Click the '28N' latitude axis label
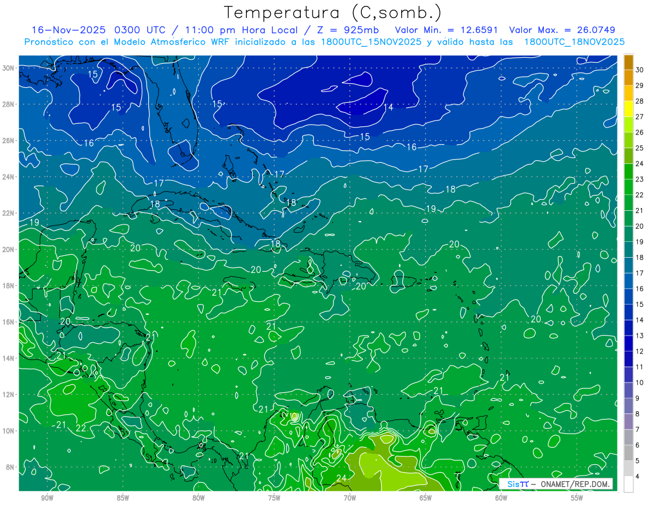The width and height of the screenshot is (654, 505). [9, 104]
